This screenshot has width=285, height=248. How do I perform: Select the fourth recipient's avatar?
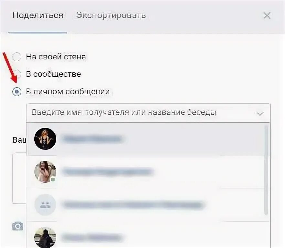click(x=45, y=237)
